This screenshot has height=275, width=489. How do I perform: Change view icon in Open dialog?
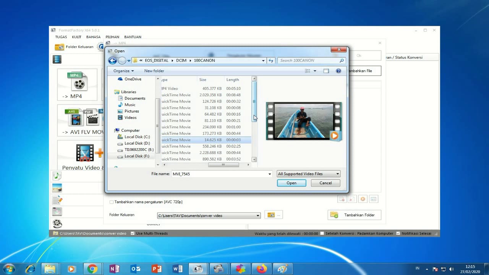point(308,71)
